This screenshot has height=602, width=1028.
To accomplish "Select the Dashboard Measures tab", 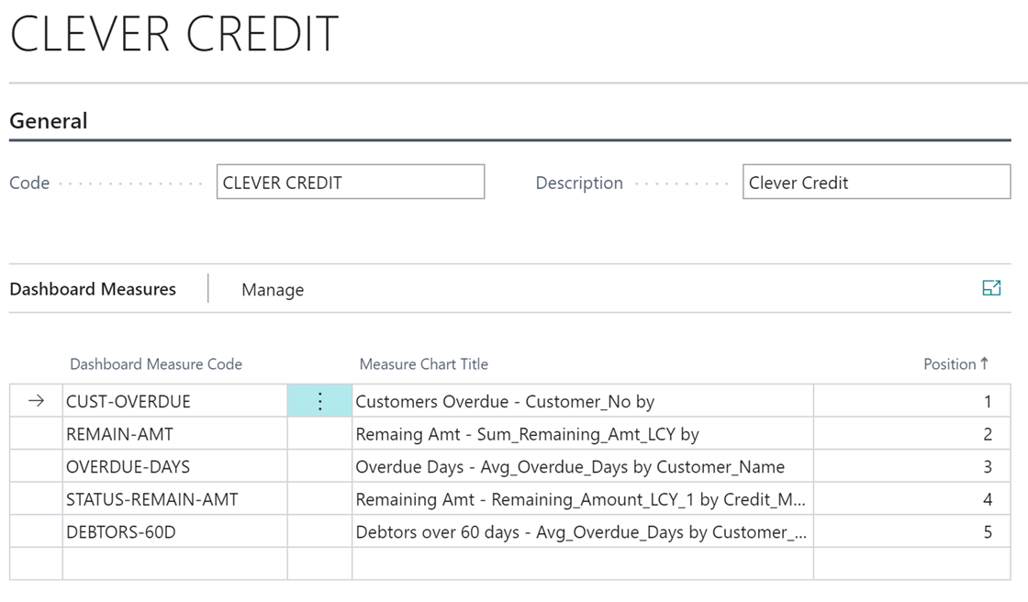I will 93,289.
